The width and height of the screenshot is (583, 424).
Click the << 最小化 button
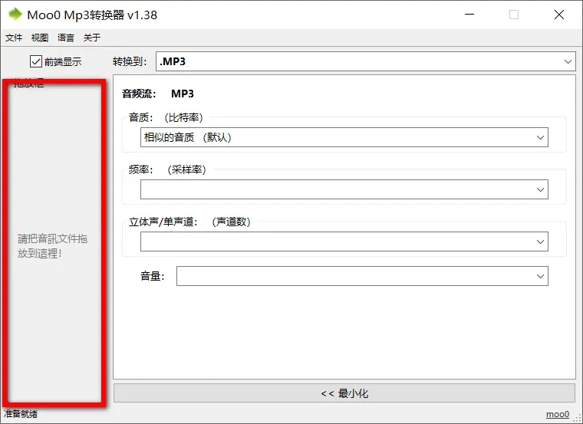click(x=344, y=393)
